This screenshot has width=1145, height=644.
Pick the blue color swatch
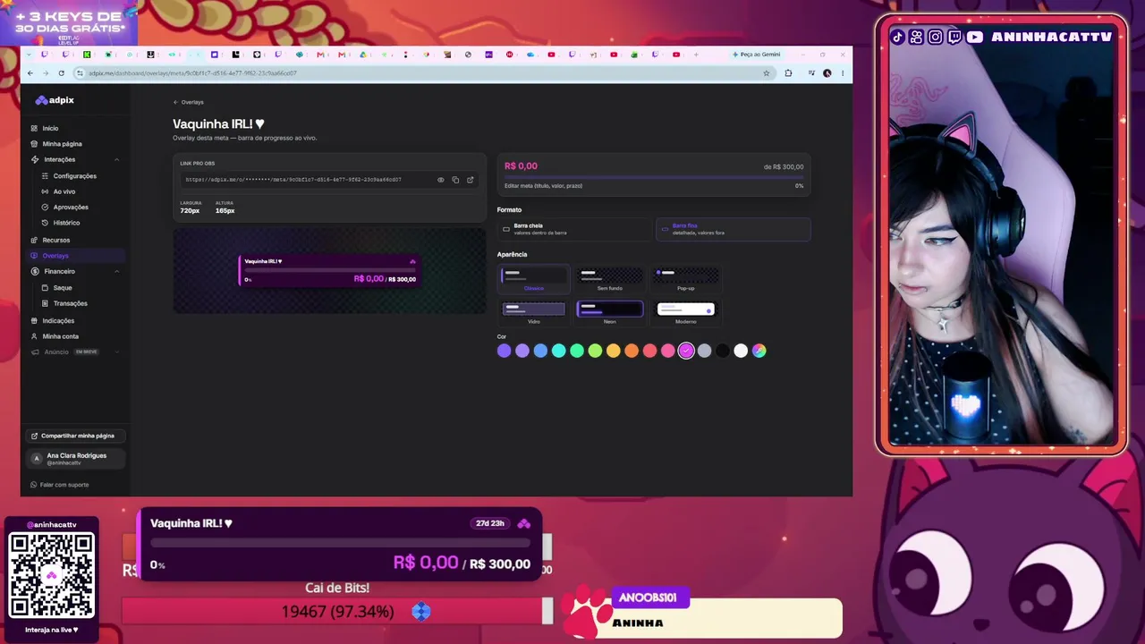click(x=540, y=351)
